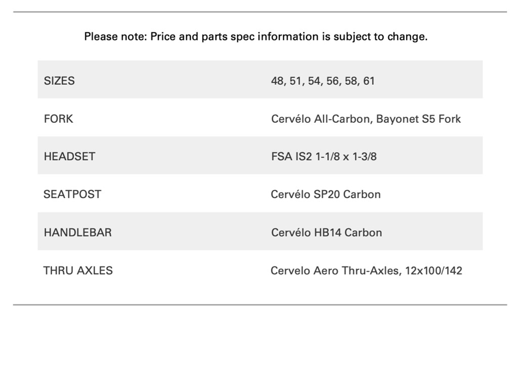Click the Cervélo All-Carbon fork description

pyautogui.click(x=366, y=119)
